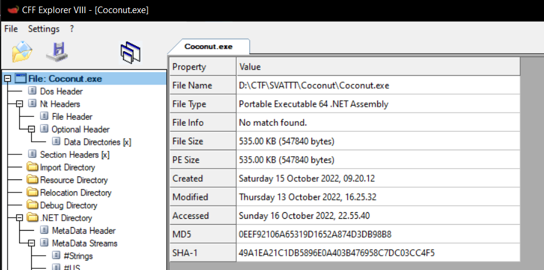Image resolution: width=544 pixels, height=270 pixels.
Task: Click the Property column header
Action: (x=203, y=66)
